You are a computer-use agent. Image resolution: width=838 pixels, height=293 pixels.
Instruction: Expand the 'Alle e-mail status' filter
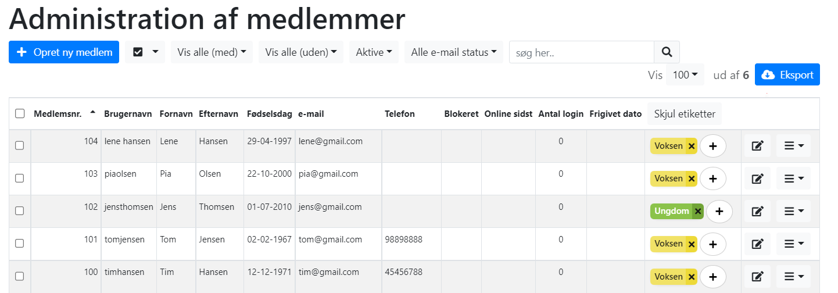[454, 52]
